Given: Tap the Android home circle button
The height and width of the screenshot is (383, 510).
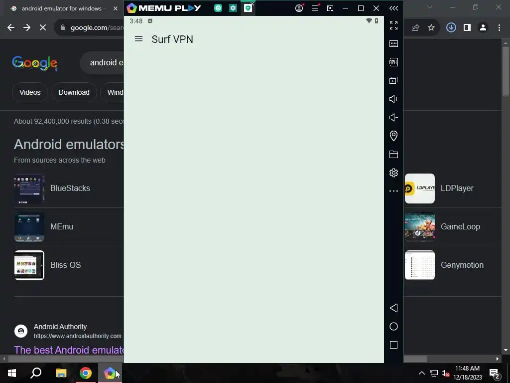Looking at the screenshot, I should (393, 327).
